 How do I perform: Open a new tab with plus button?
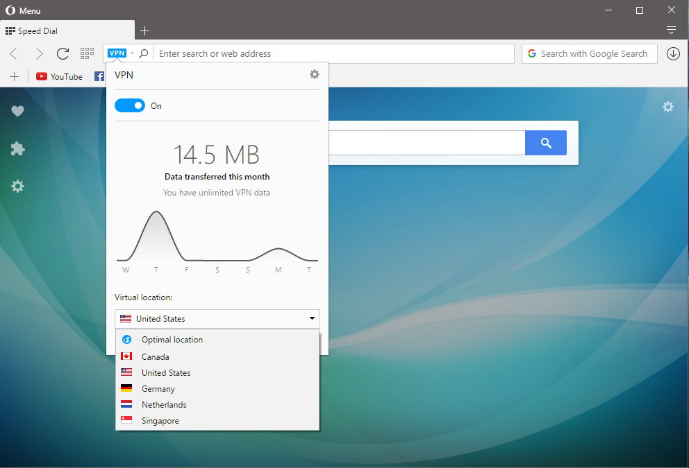[144, 31]
